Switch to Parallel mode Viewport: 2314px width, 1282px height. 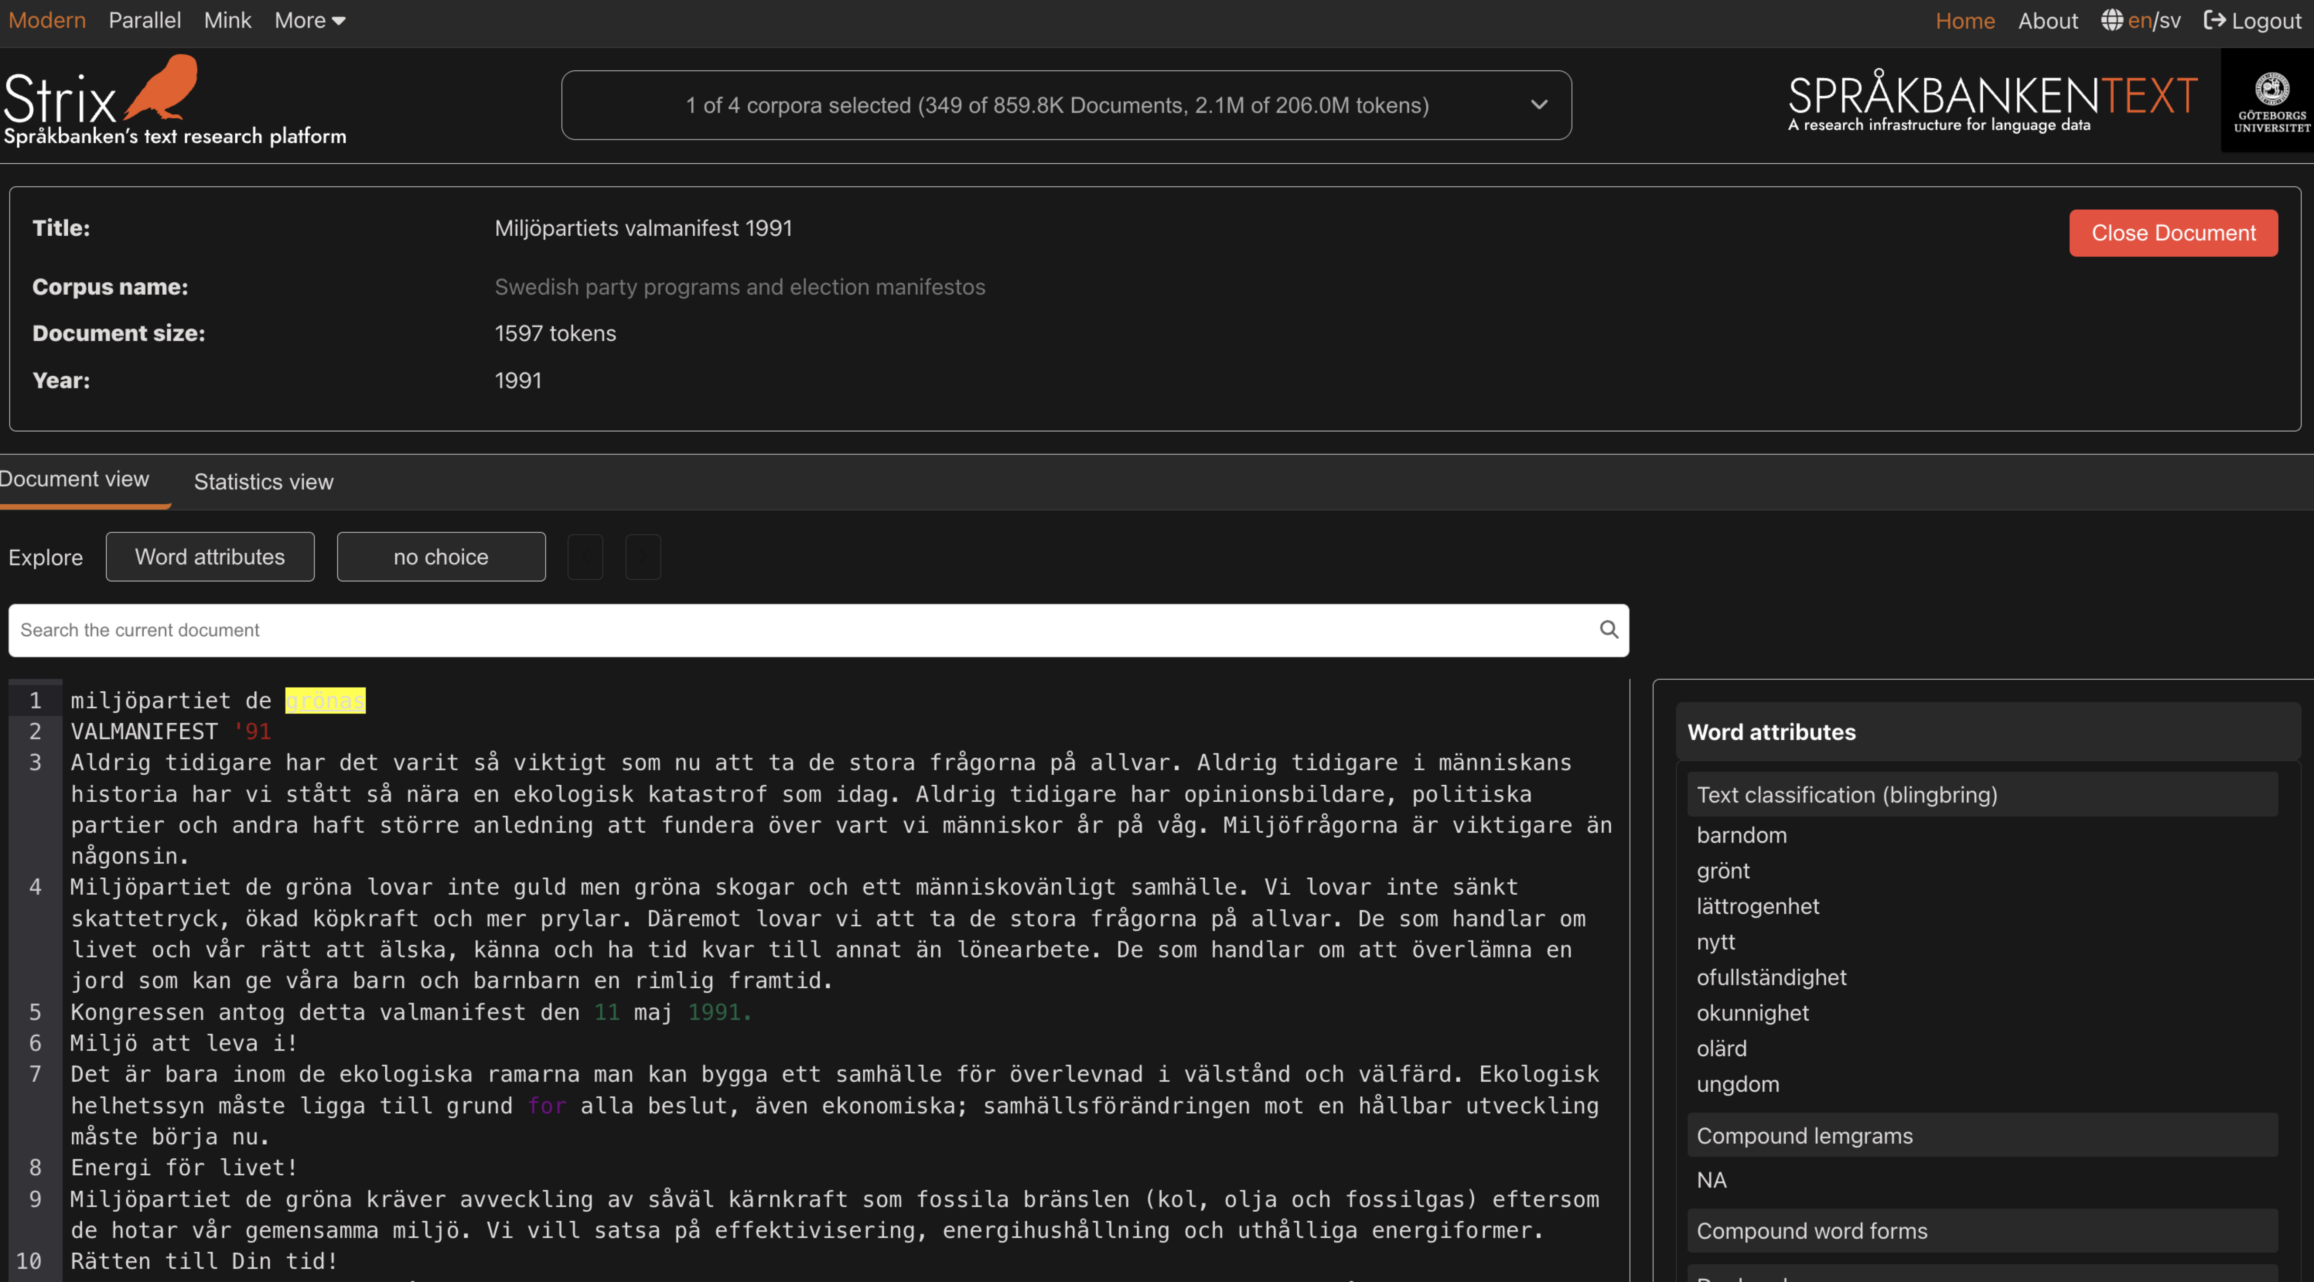pos(145,21)
